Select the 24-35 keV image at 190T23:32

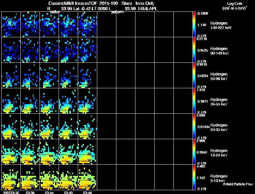pos(11,126)
